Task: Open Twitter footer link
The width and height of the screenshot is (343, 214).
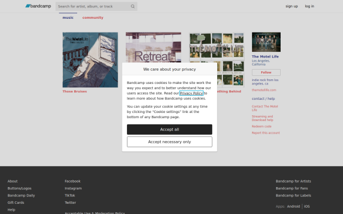Action: tap(70, 203)
